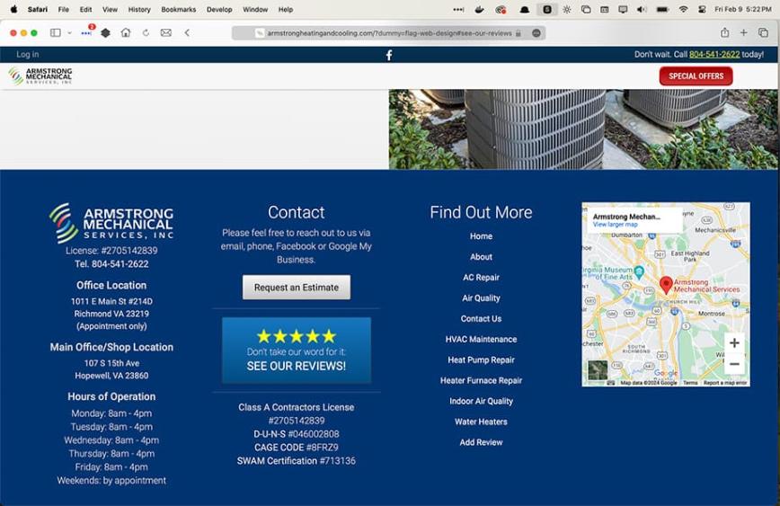The image size is (780, 506).
Task: Open the Heat Pump Repair link
Action: [x=481, y=360]
